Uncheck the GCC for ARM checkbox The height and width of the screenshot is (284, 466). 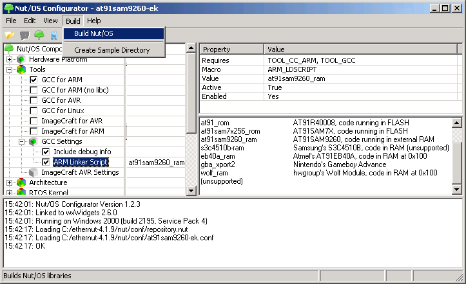(34, 80)
